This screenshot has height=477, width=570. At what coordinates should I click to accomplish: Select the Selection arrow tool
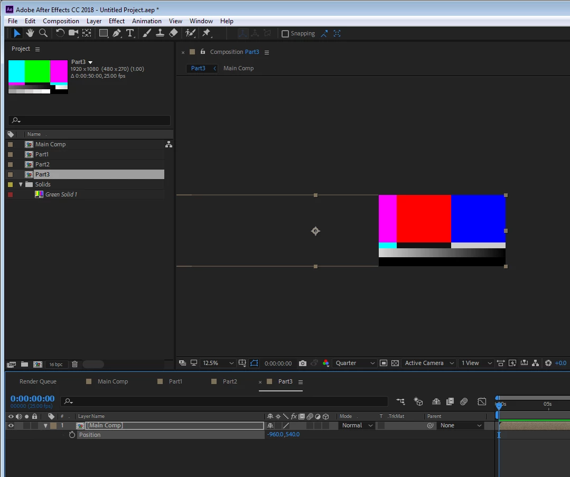pyautogui.click(x=16, y=33)
